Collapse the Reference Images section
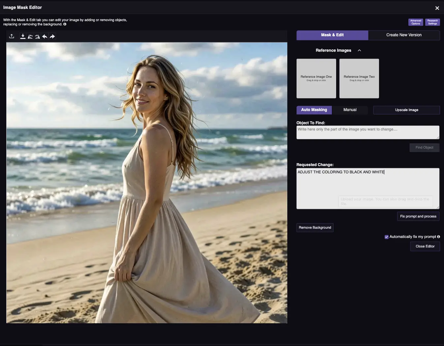Image resolution: width=444 pixels, height=346 pixels. pyautogui.click(x=359, y=50)
